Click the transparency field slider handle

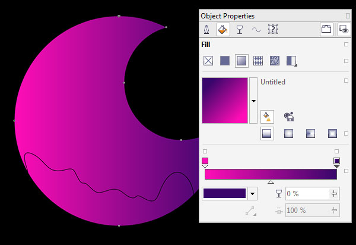pyautogui.click(x=334, y=194)
